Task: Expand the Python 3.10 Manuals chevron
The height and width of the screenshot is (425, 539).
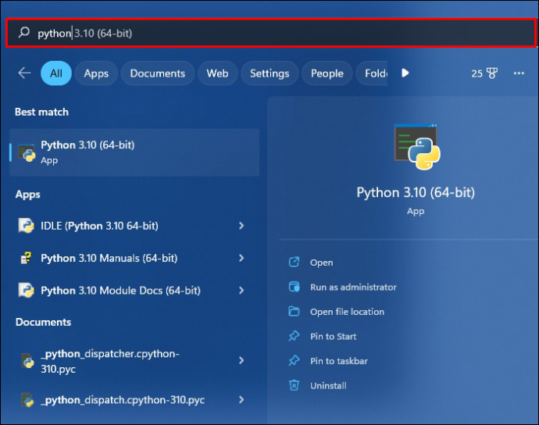Action: (241, 258)
